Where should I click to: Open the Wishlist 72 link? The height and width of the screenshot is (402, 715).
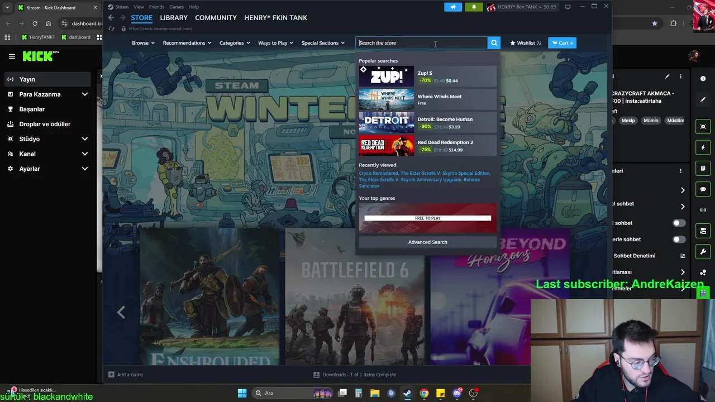[x=525, y=43]
